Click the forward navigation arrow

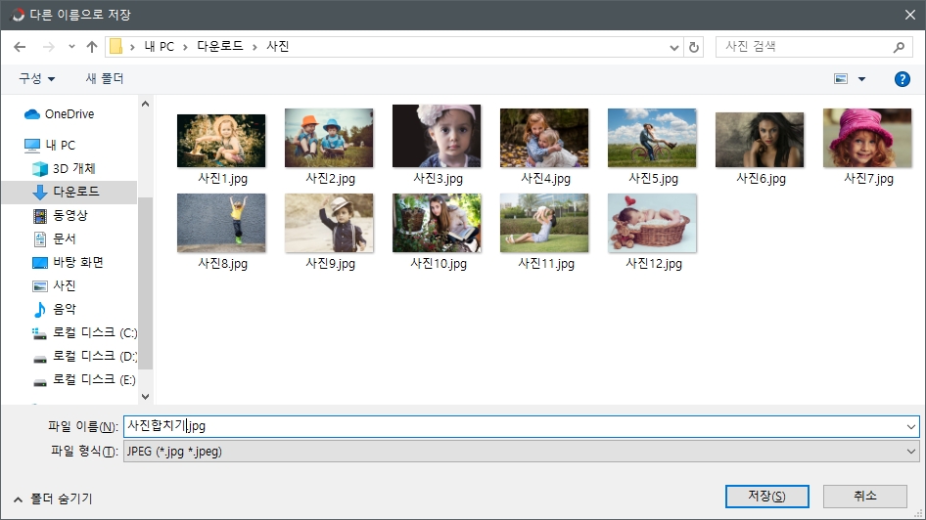coord(48,47)
